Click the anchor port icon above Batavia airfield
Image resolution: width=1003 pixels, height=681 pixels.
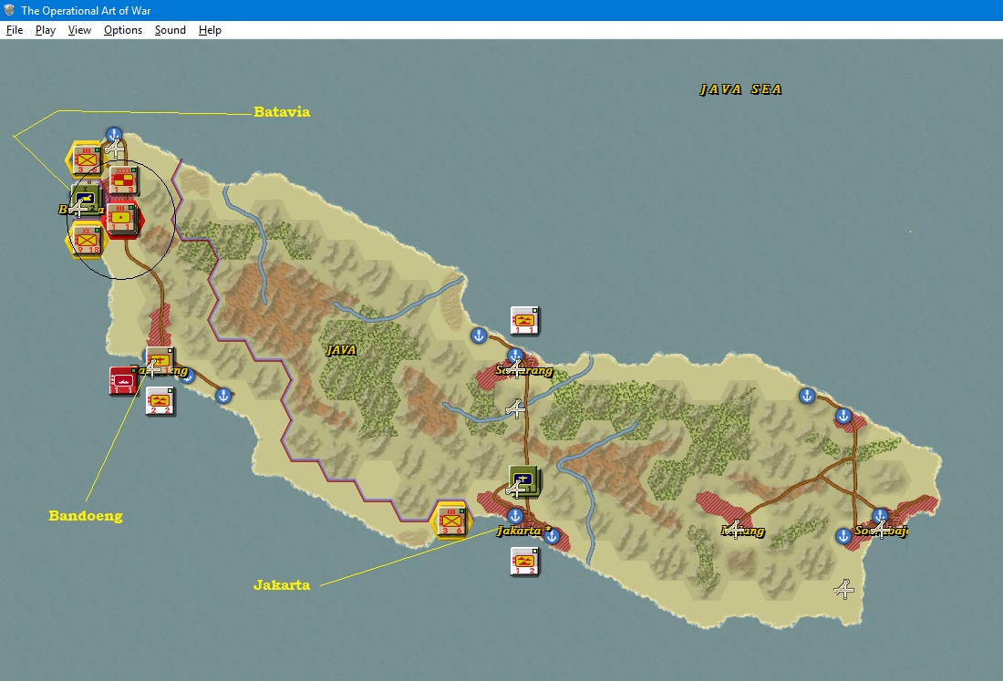(x=114, y=135)
